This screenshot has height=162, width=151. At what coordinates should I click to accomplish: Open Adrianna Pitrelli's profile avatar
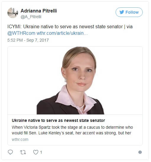tap(13, 13)
